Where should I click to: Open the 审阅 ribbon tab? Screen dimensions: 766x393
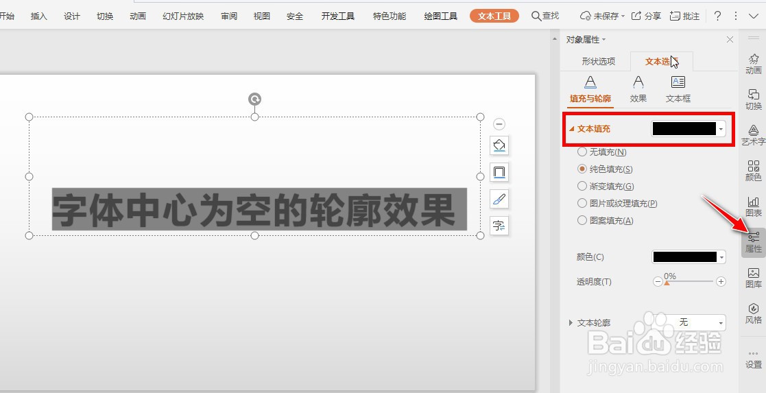[x=228, y=16]
